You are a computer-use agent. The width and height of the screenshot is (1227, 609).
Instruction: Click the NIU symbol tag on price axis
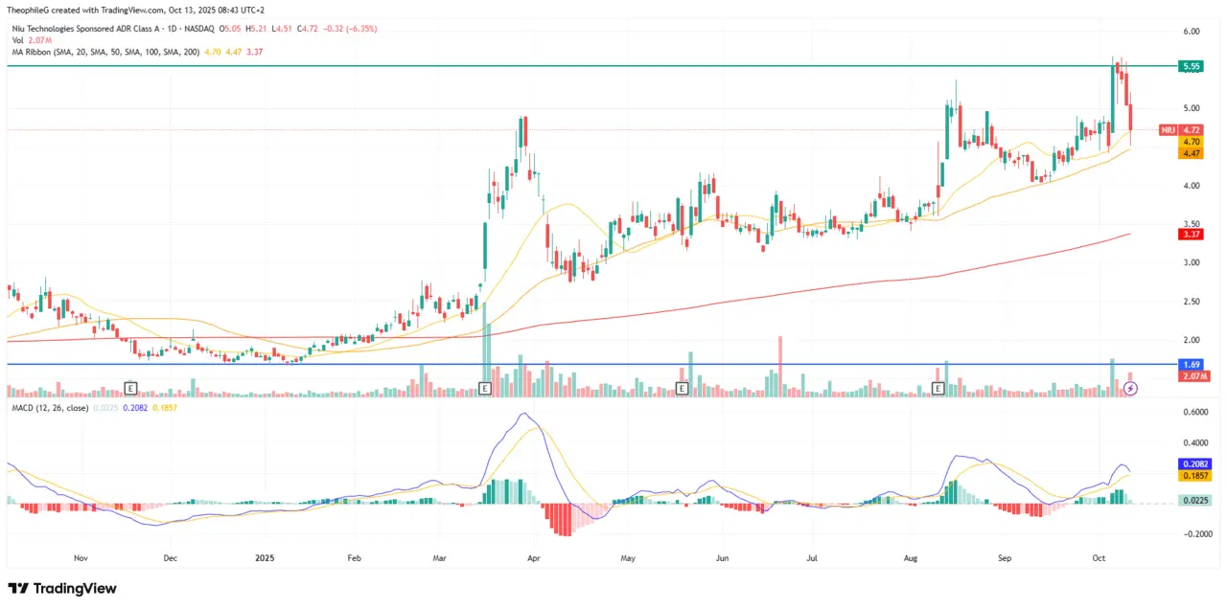(1167, 129)
